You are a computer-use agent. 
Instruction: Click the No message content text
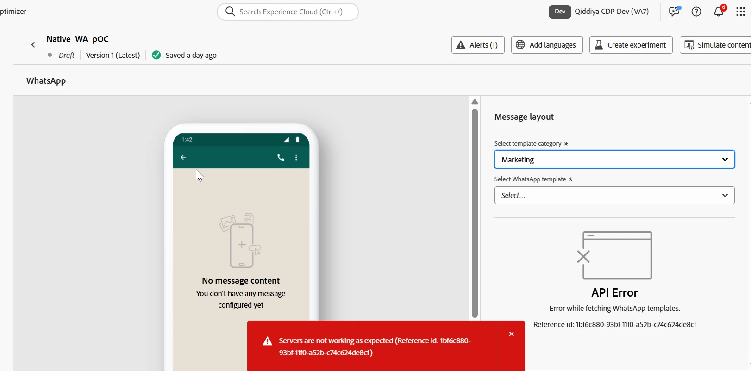(x=241, y=281)
